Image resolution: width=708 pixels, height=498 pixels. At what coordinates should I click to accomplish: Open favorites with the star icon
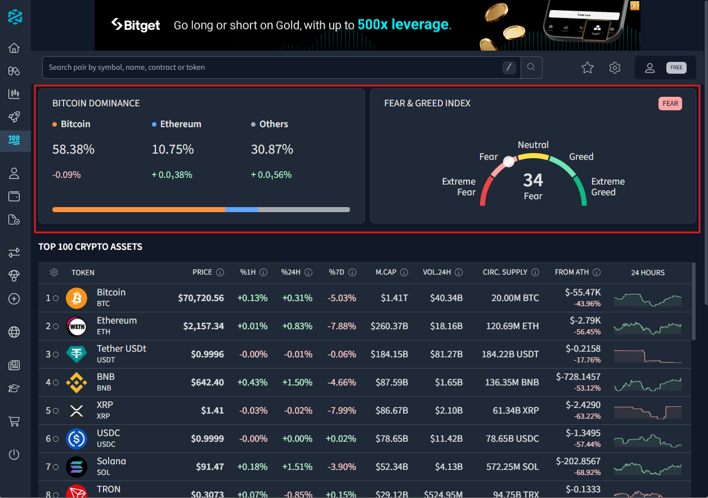(588, 68)
